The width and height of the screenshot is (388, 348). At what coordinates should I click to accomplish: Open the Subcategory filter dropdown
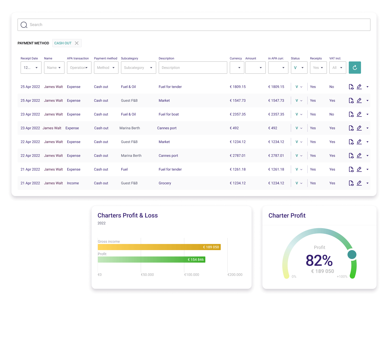tap(138, 68)
